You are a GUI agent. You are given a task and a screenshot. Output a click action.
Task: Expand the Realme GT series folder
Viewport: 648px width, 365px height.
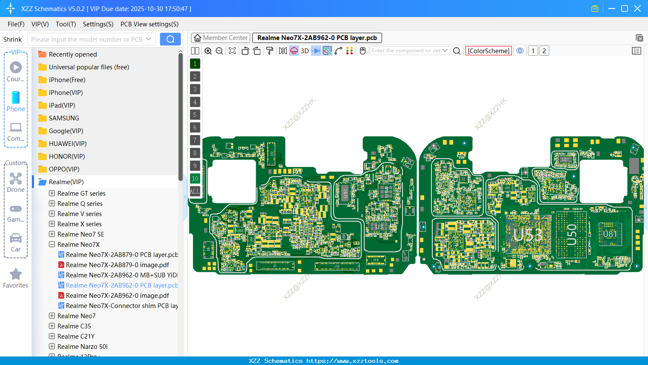52,193
